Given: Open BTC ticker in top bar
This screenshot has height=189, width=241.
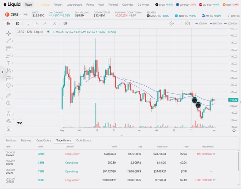Looking at the screenshot, I should pos(231,5).
